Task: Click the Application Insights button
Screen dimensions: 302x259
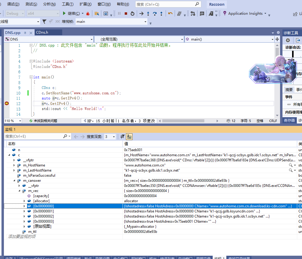Action: tap(245, 14)
